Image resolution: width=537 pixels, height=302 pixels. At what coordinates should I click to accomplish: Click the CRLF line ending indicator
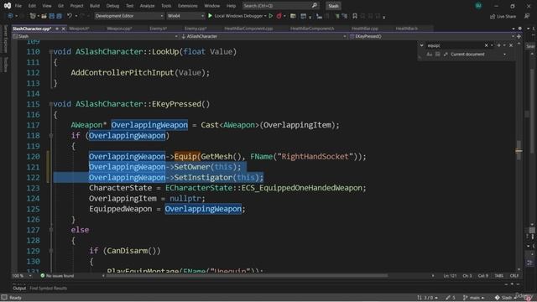(x=514, y=276)
